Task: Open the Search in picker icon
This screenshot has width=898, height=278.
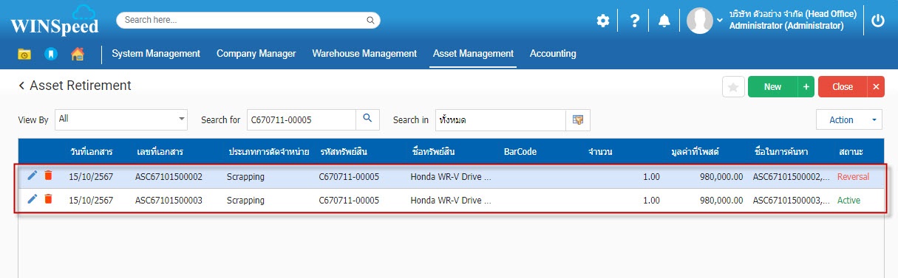Action: (578, 119)
